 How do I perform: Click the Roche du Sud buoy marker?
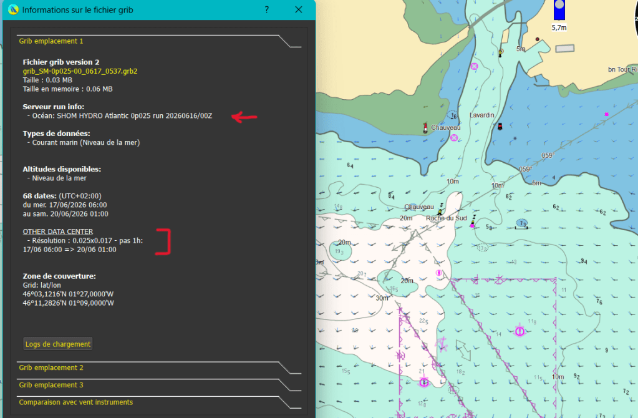tap(473, 221)
